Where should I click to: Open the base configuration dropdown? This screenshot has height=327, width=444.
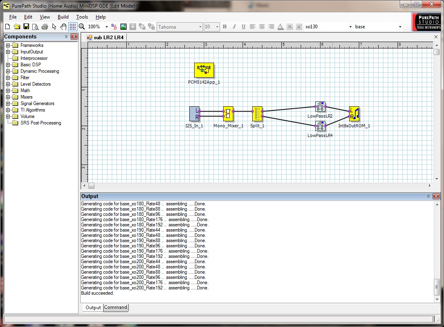400,27
